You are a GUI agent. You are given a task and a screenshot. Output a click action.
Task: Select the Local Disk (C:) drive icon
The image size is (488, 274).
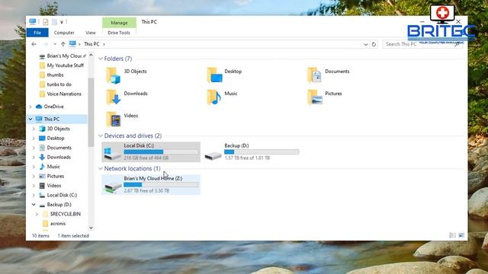pos(112,154)
